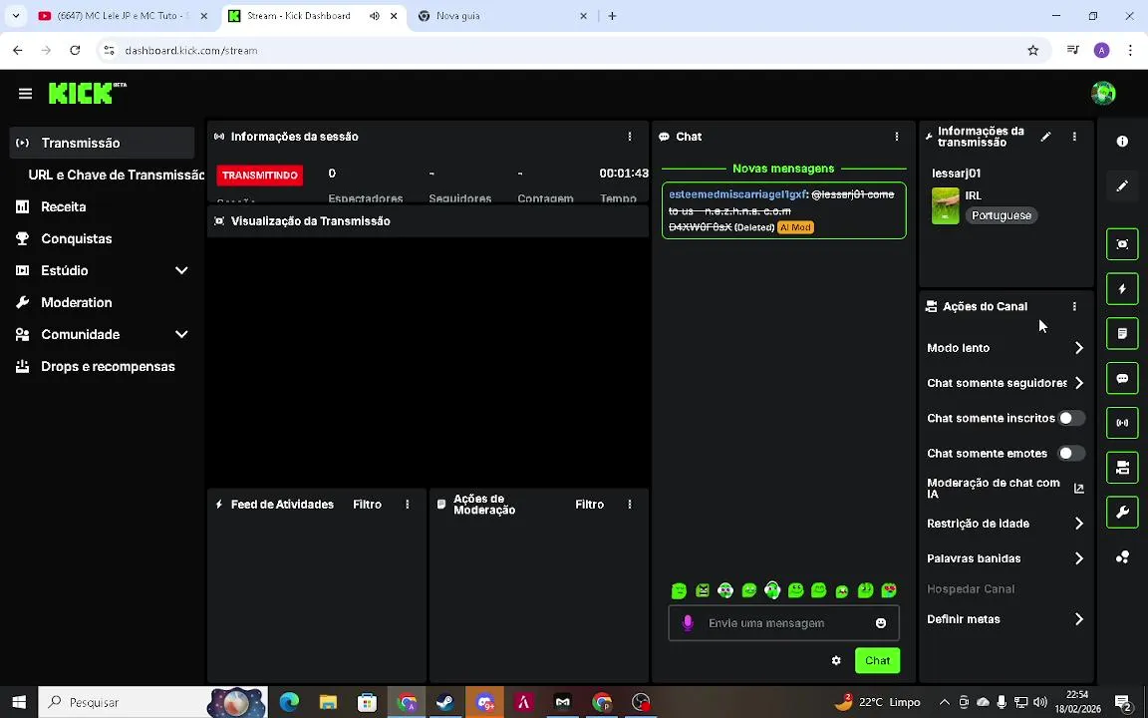The height and width of the screenshot is (718, 1148).
Task: Open Microsoft Edge from the taskbar
Action: tap(289, 702)
